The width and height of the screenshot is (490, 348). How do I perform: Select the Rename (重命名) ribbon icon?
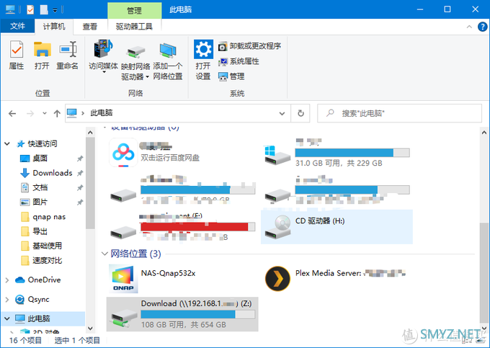[x=68, y=55]
